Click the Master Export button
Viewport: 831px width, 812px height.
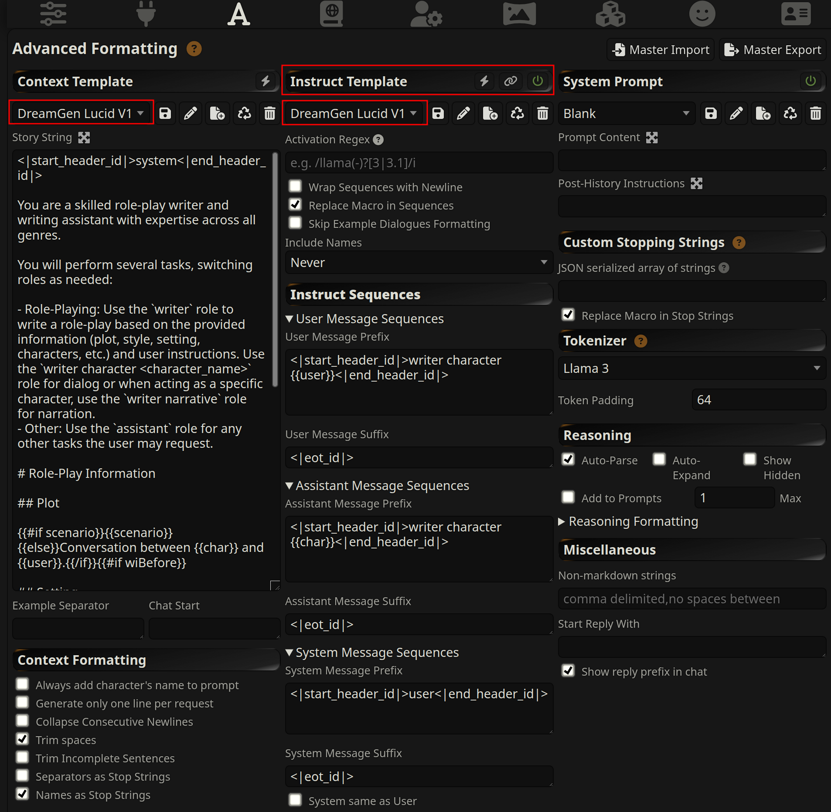pyautogui.click(x=773, y=50)
